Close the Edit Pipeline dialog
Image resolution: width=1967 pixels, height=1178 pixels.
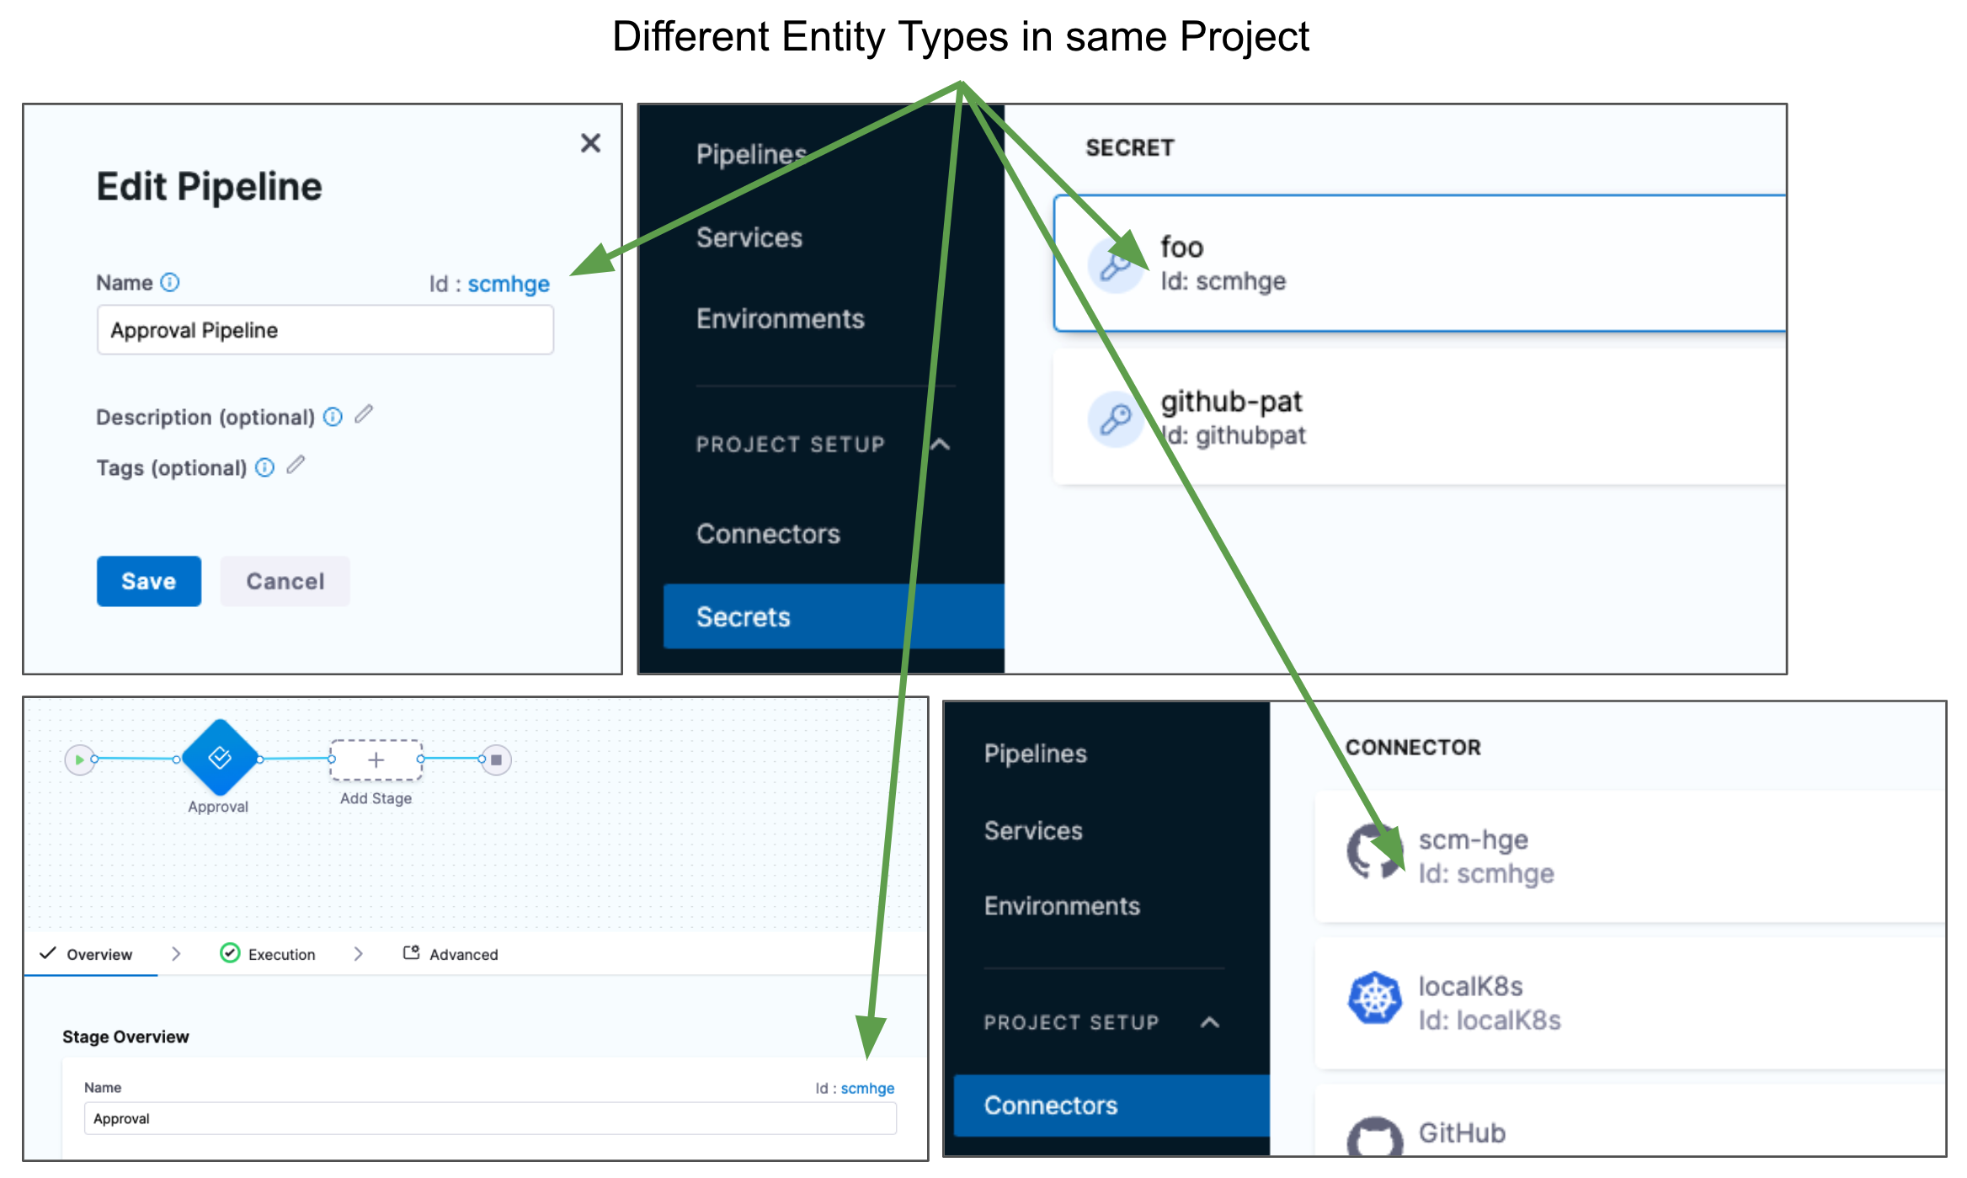click(590, 143)
